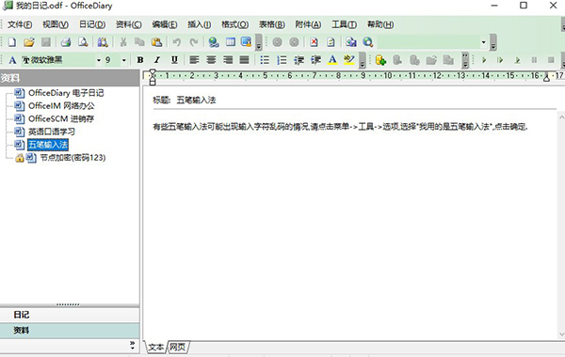
Task: Click the printer icon to print
Action: [66, 42]
